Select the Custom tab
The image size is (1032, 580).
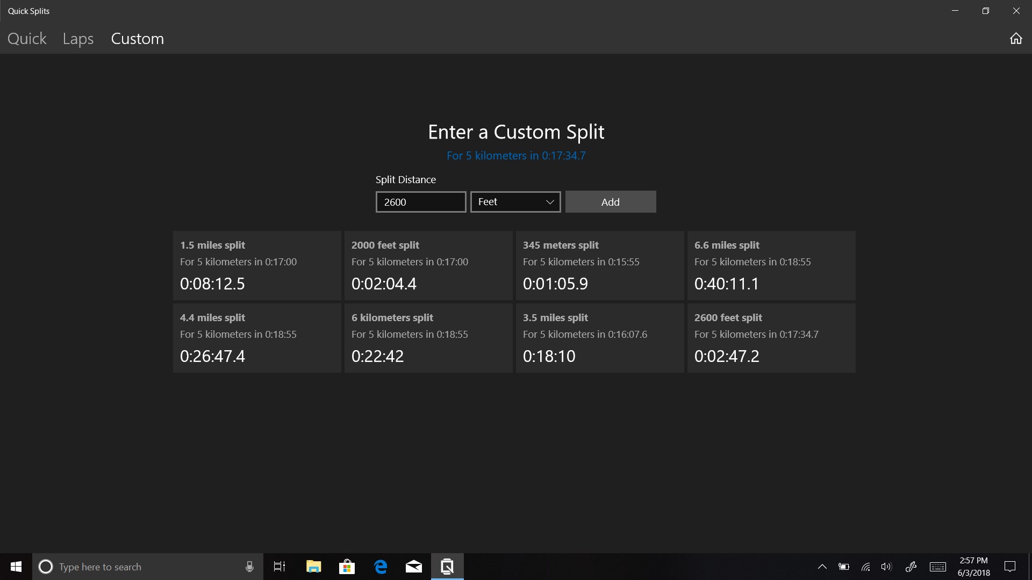[x=137, y=39]
